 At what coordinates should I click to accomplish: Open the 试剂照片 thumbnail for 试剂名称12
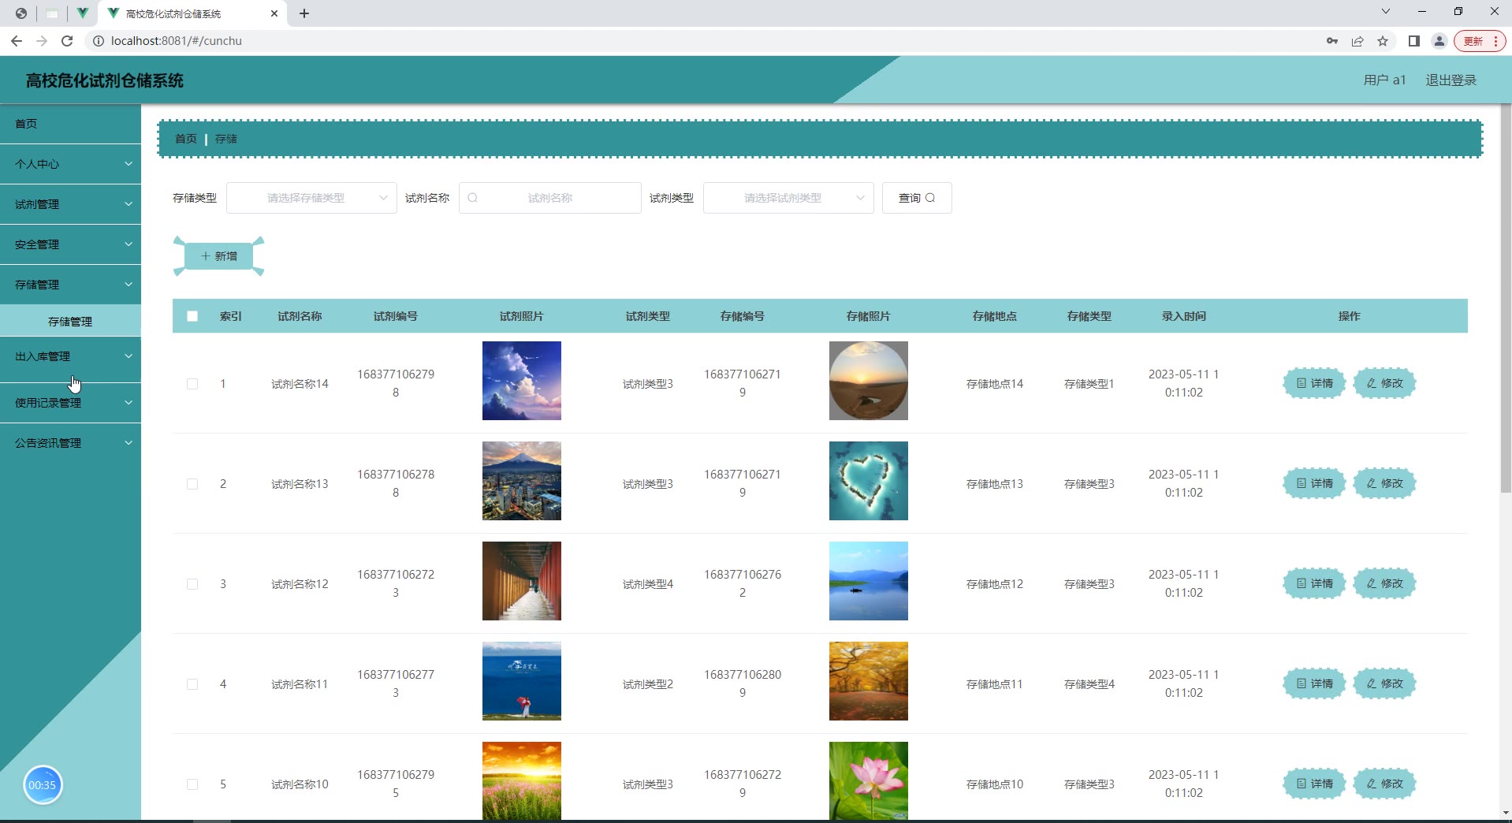(522, 581)
